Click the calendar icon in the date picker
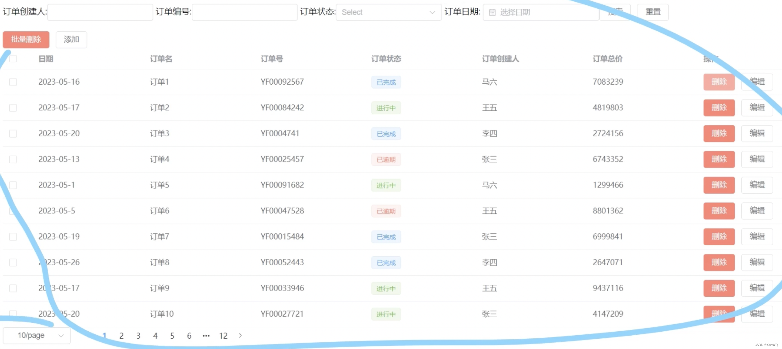Screen dimensions: 782x349 coord(492,12)
